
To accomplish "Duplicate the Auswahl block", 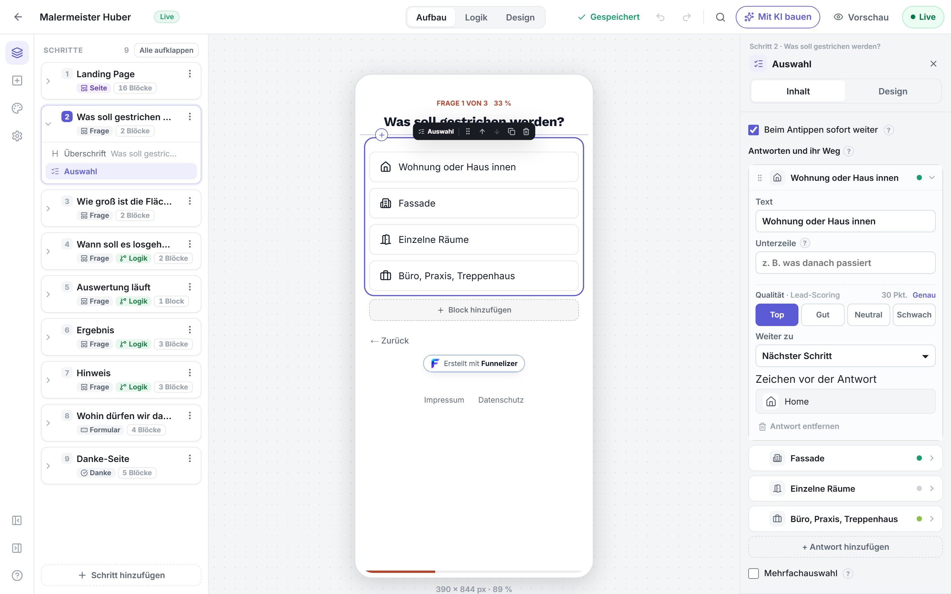I will [511, 132].
